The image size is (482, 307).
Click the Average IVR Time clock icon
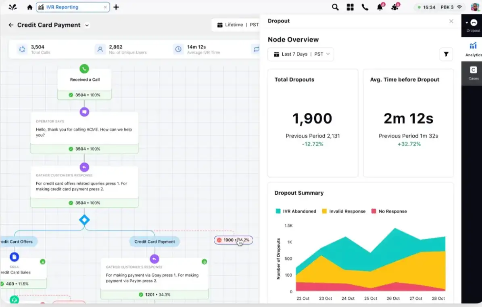point(178,49)
